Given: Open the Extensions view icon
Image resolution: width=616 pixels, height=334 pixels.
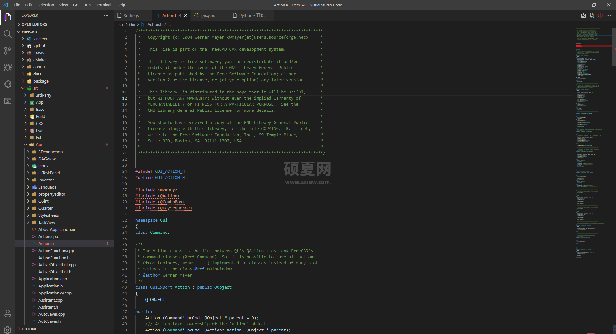Looking at the screenshot, I should (x=8, y=84).
